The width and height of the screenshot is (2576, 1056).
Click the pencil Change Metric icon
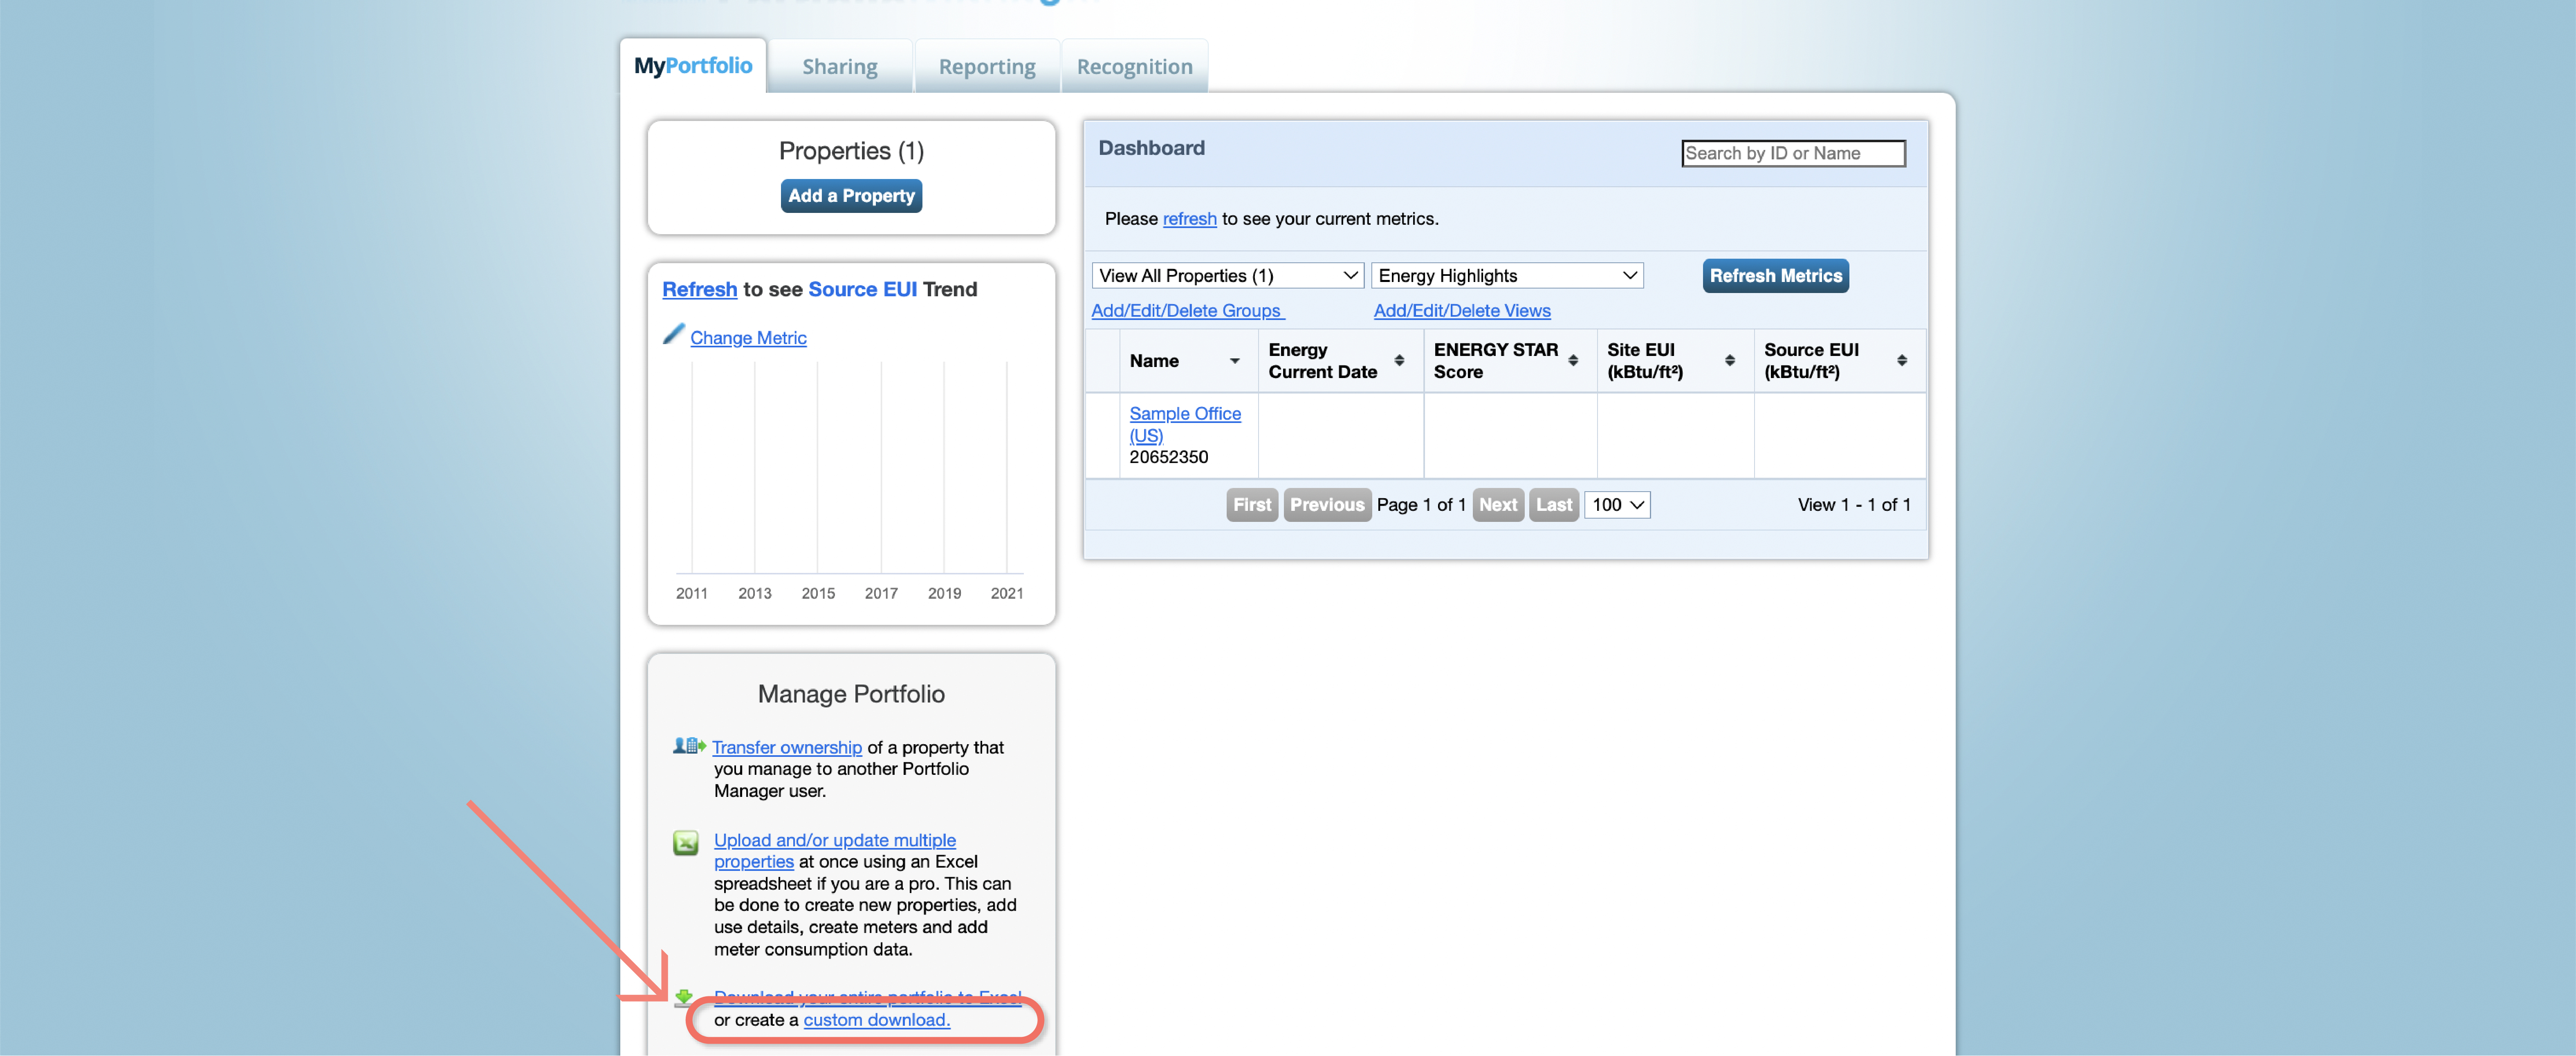[674, 334]
